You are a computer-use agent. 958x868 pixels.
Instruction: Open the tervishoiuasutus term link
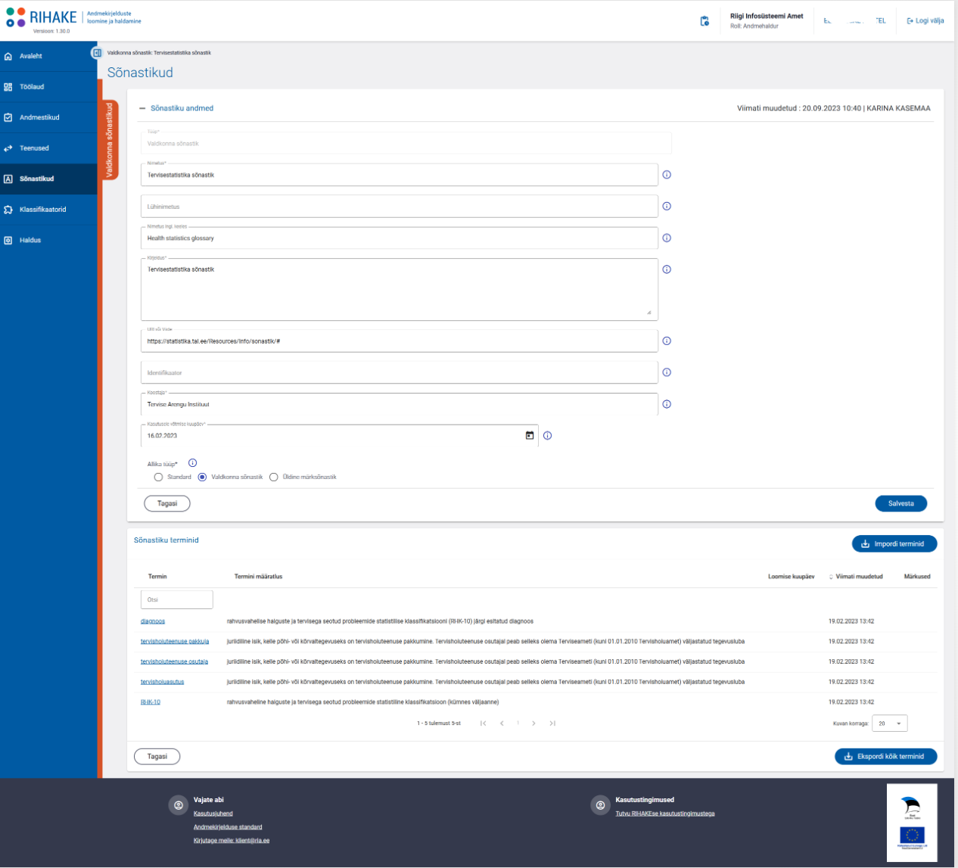162,682
